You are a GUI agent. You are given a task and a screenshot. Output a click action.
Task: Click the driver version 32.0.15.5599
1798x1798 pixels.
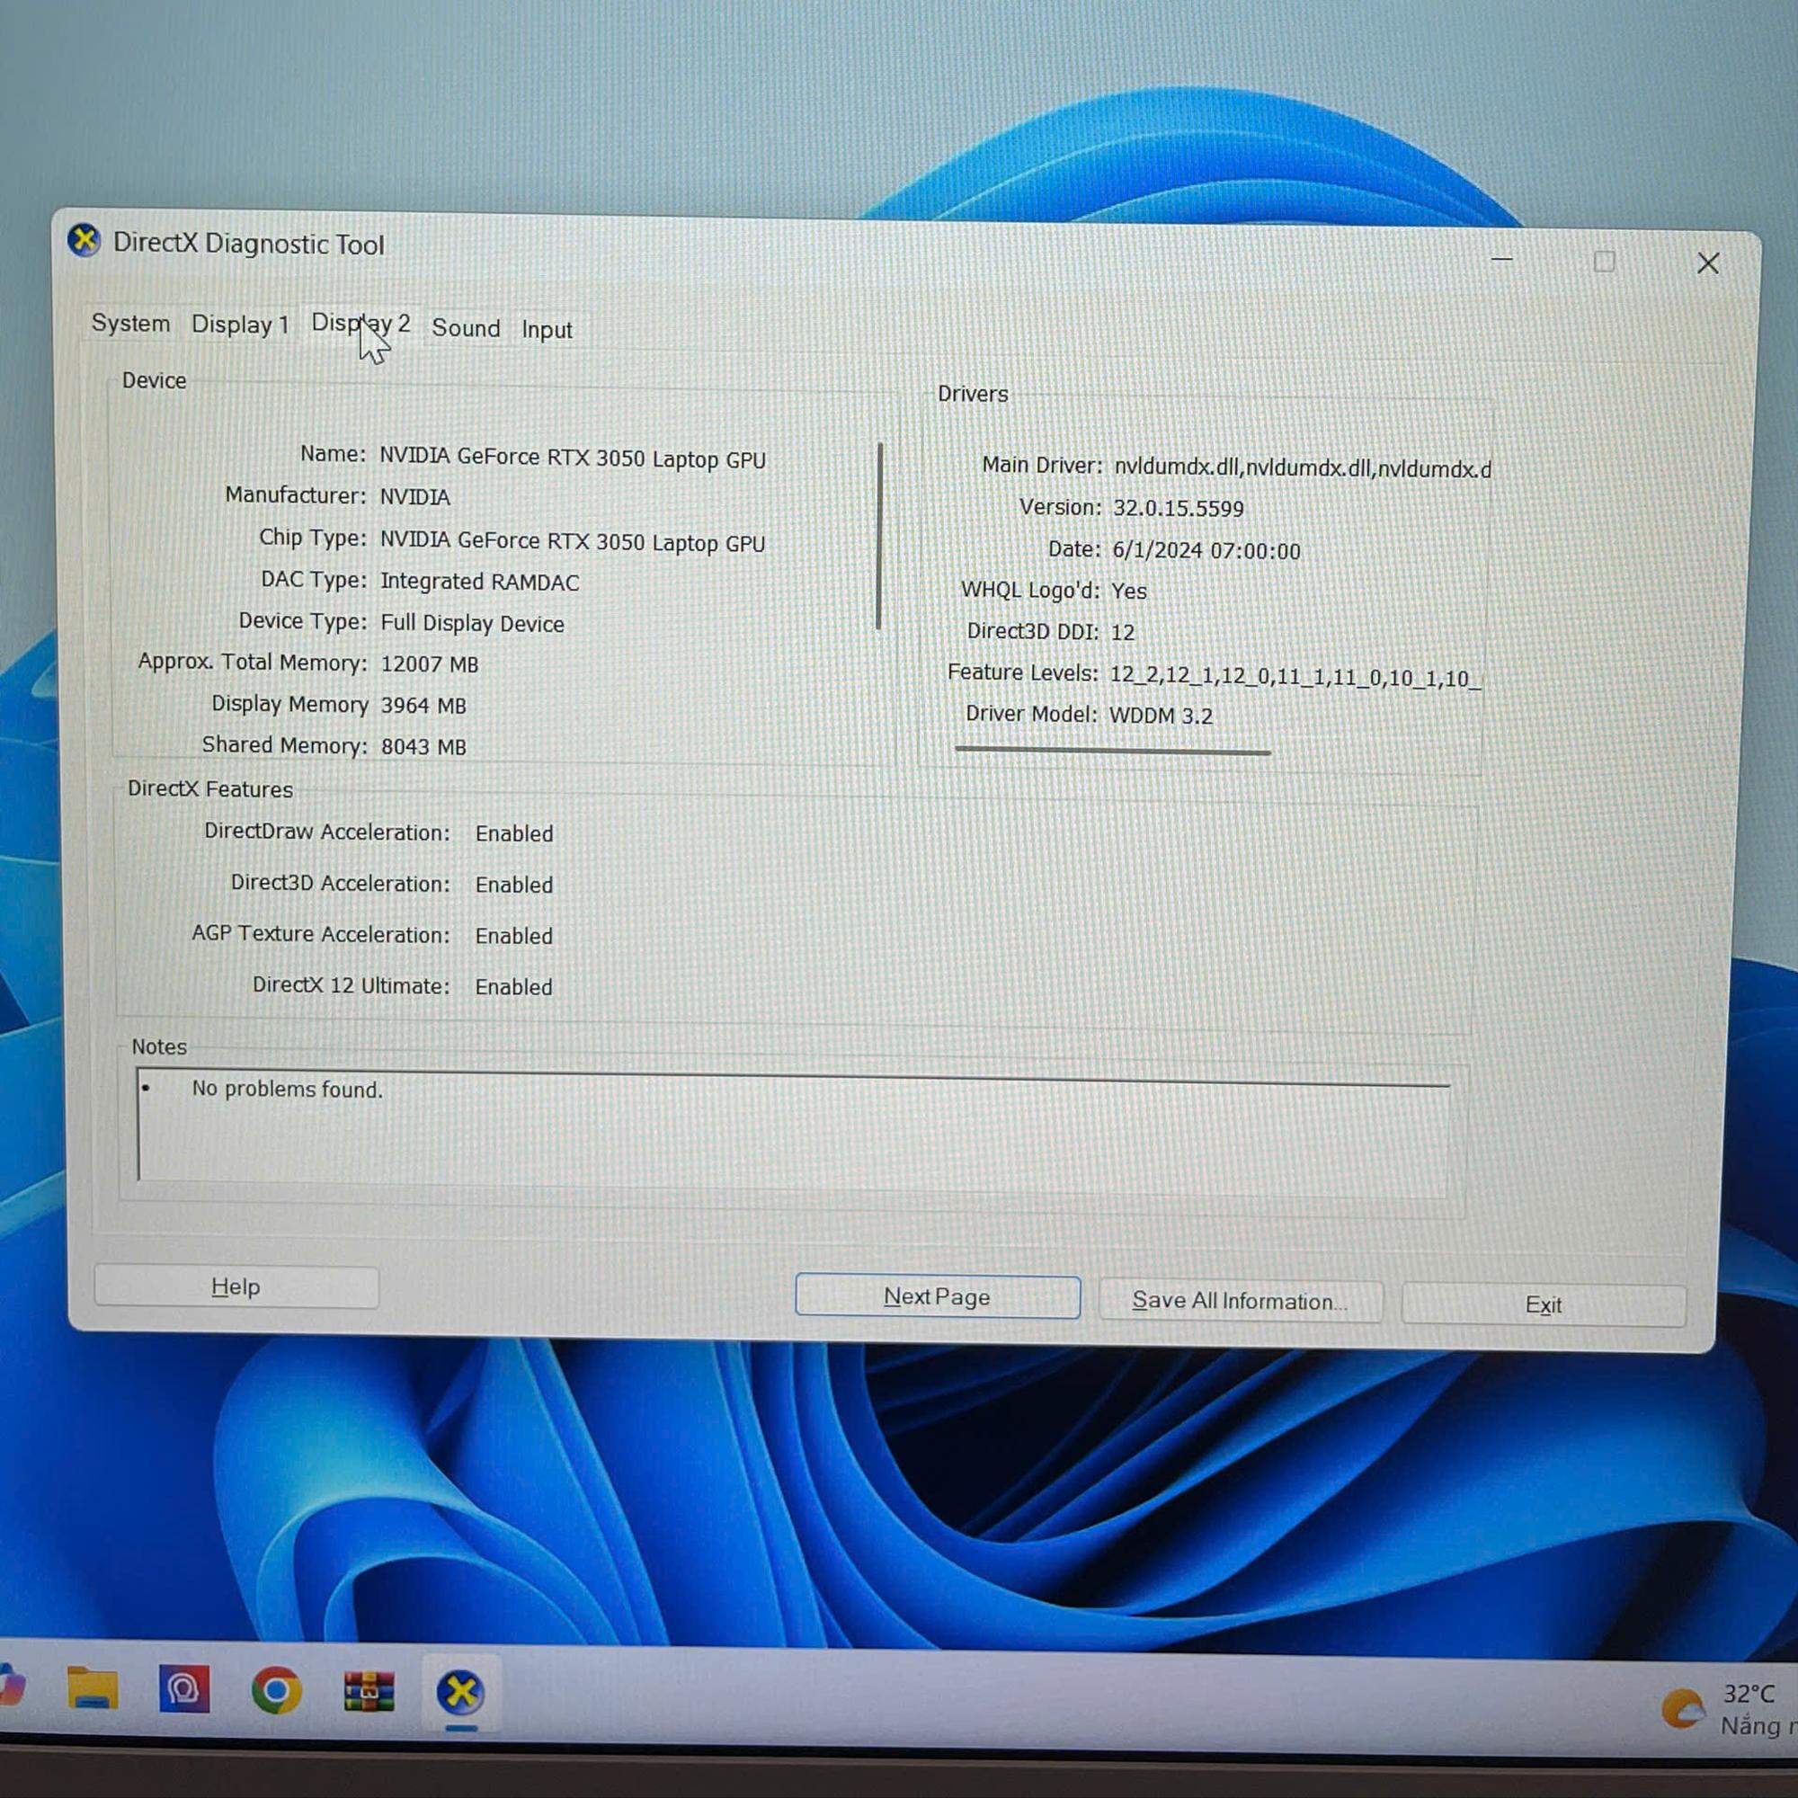[1179, 508]
